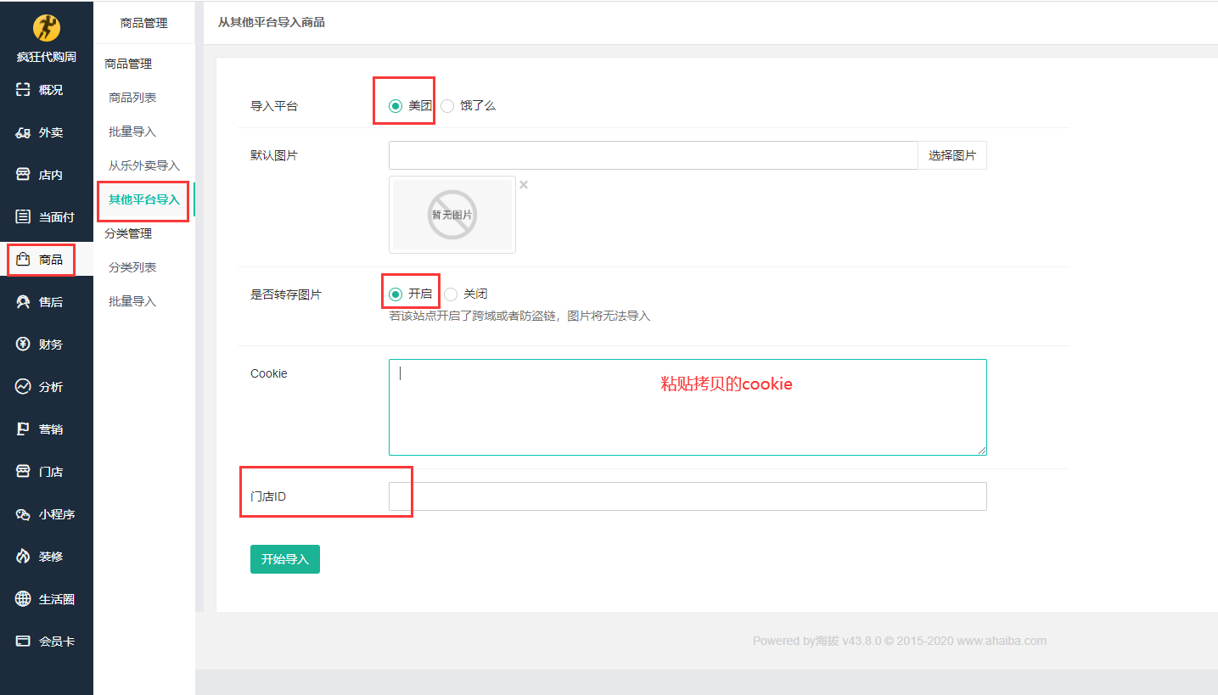Click the 外卖 delivery scooter icon

(x=24, y=132)
